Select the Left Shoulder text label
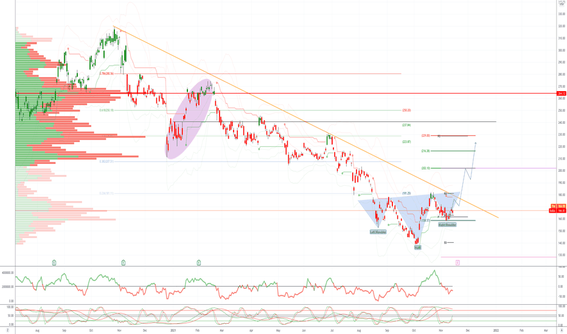This screenshot has width=567, height=334. tap(378, 232)
